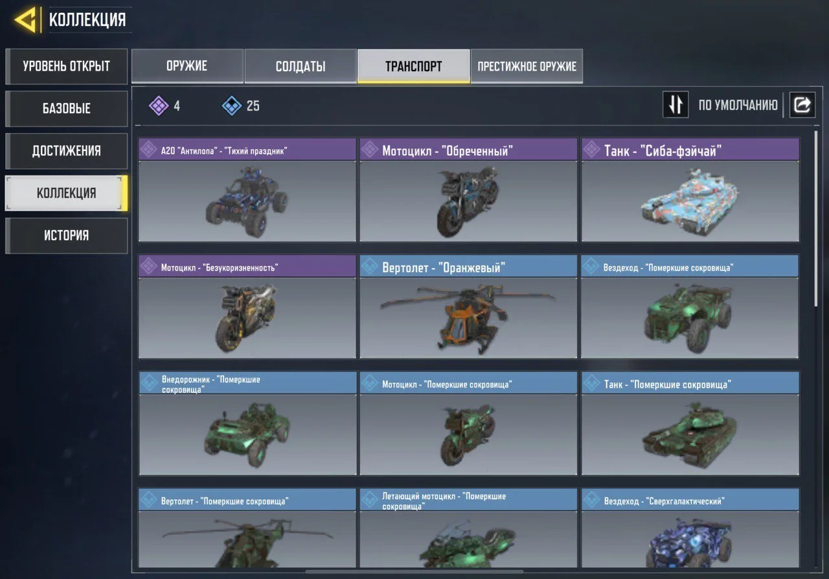829x579 pixels.
Task: Open the Уровень открыт section
Action: pyautogui.click(x=66, y=66)
